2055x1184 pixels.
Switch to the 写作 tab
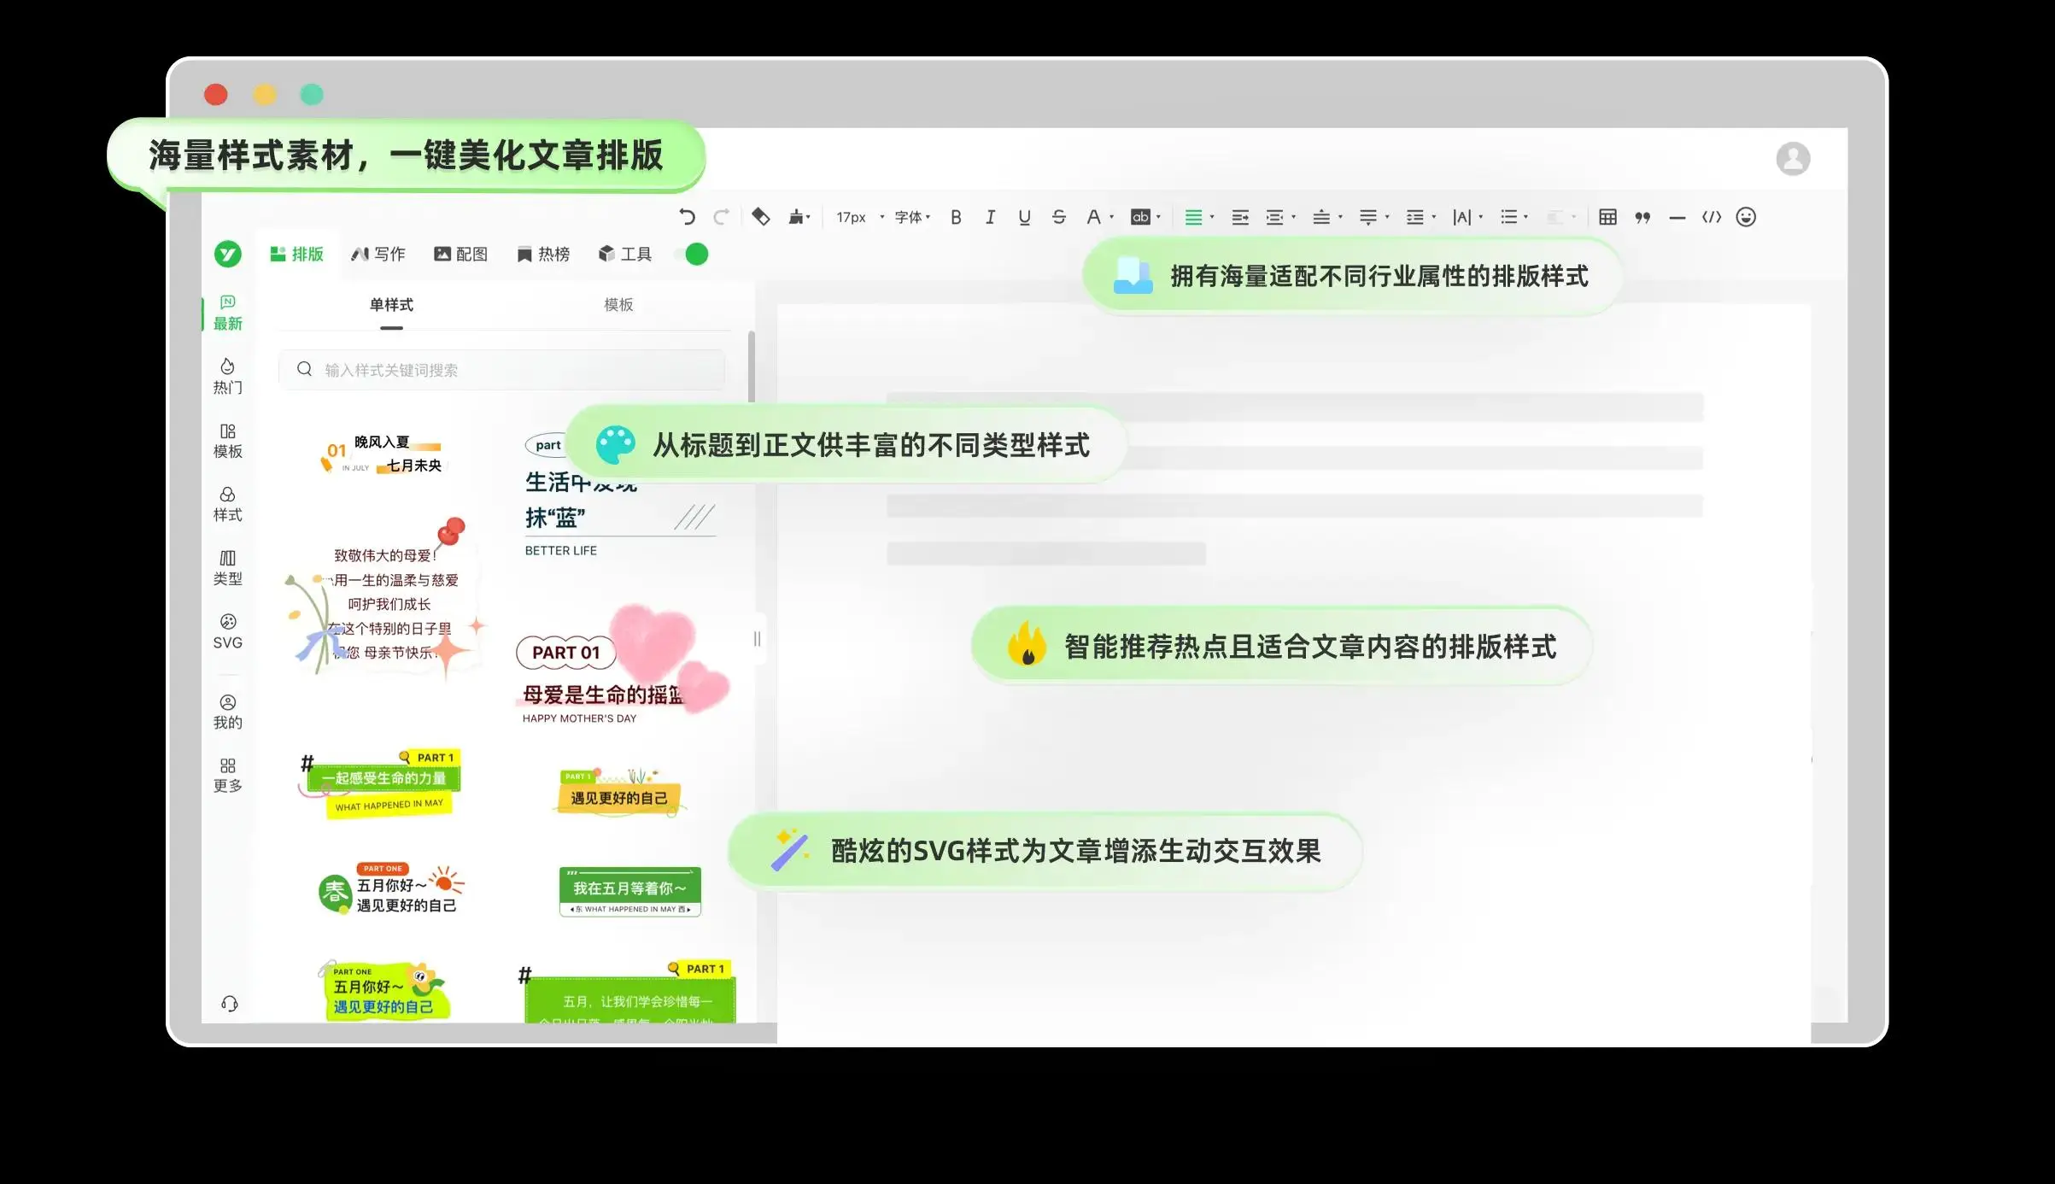click(x=380, y=254)
